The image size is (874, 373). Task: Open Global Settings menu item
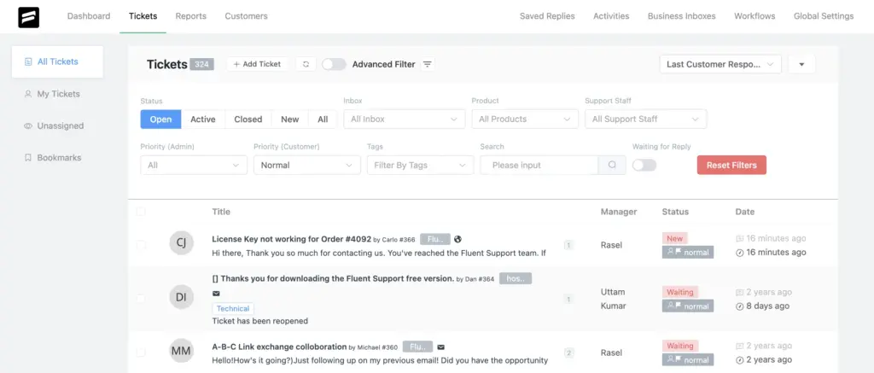click(824, 16)
